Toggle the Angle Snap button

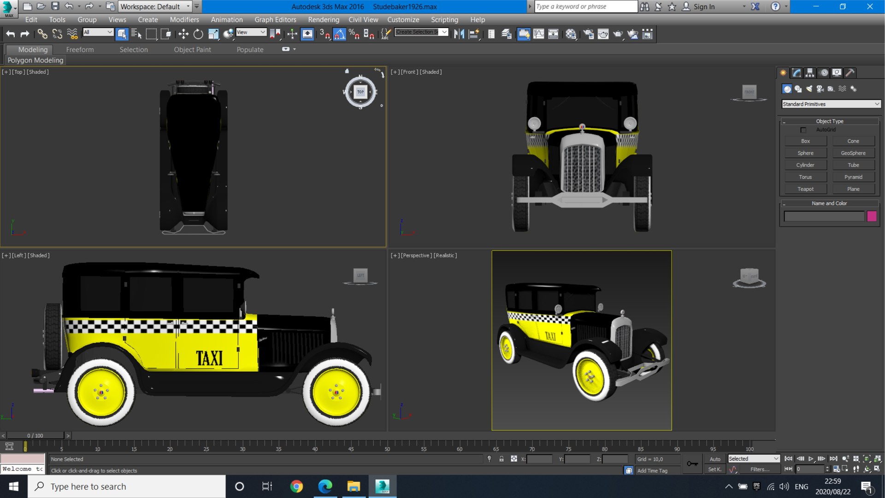coord(339,34)
